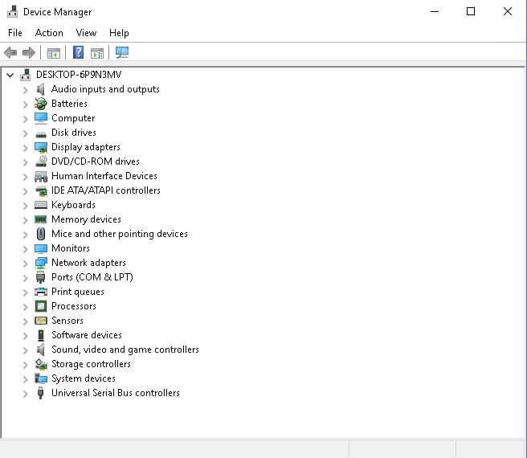Click the Batteries category icon
The width and height of the screenshot is (527, 458).
point(41,104)
